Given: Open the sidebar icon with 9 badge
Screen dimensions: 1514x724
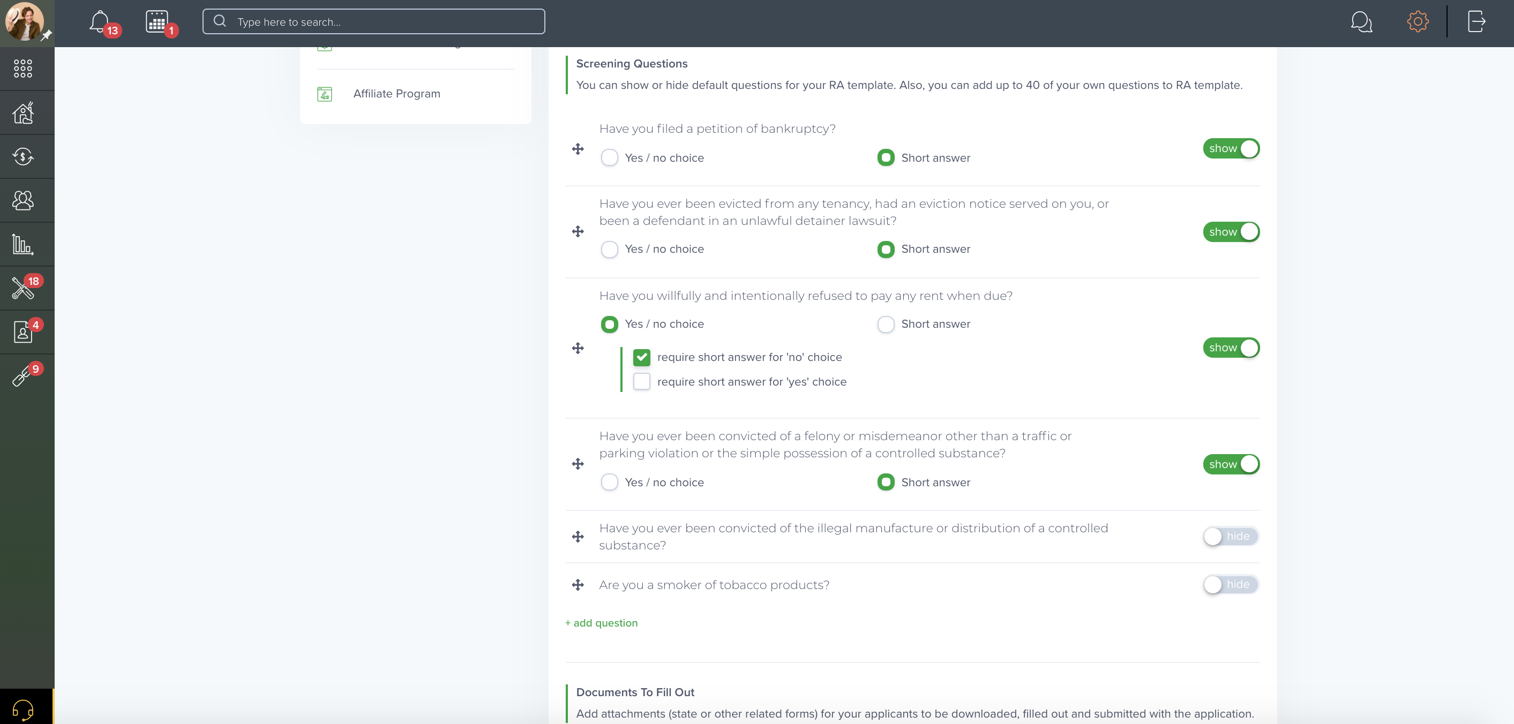Looking at the screenshot, I should tap(23, 376).
